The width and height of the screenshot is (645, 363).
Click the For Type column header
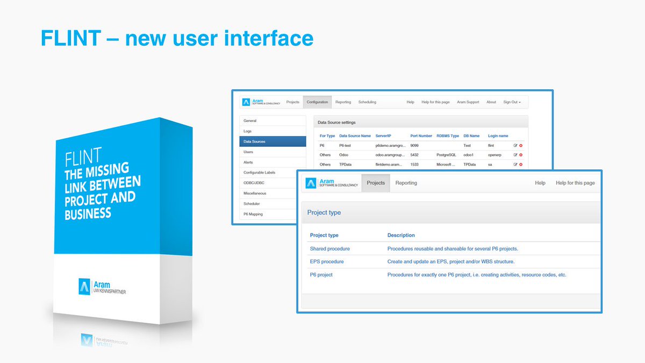pyautogui.click(x=327, y=136)
